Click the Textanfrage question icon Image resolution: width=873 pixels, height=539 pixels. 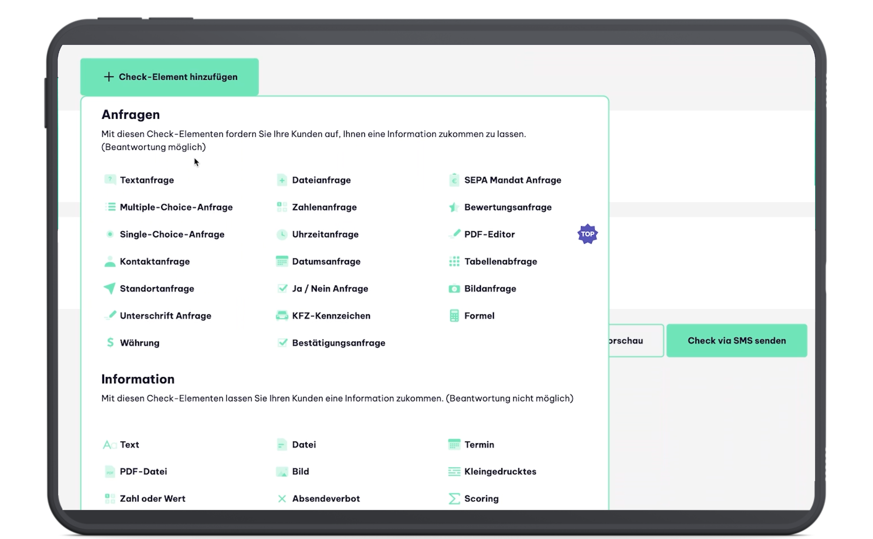[x=110, y=180]
